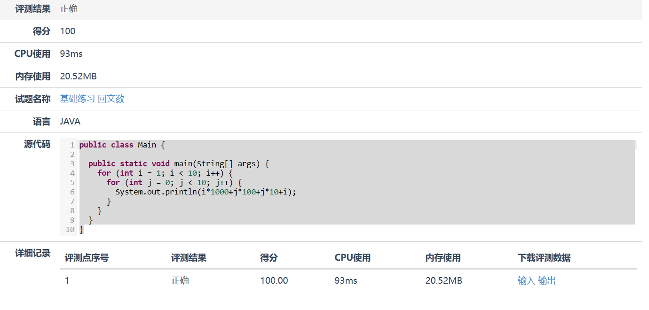Click the 源代码 label
The image size is (649, 310).
click(x=37, y=144)
